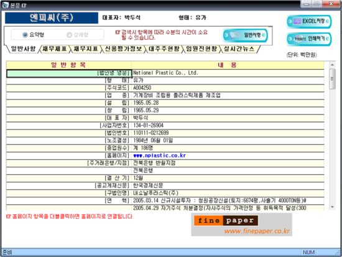Click the 2005.03.14 신규시설투자 history entry
342x257 pixels.
pyautogui.click(x=220, y=200)
